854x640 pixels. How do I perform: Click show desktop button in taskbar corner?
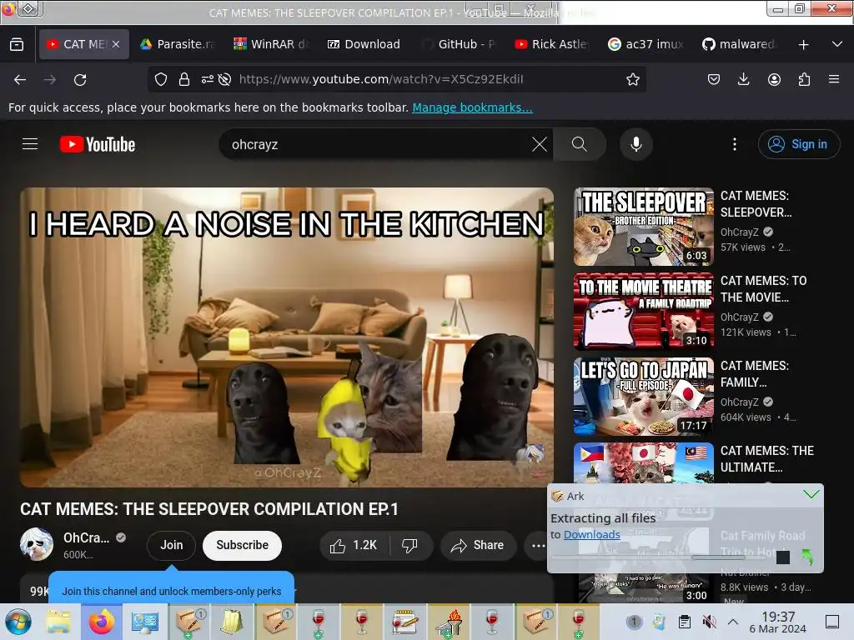[832, 622]
